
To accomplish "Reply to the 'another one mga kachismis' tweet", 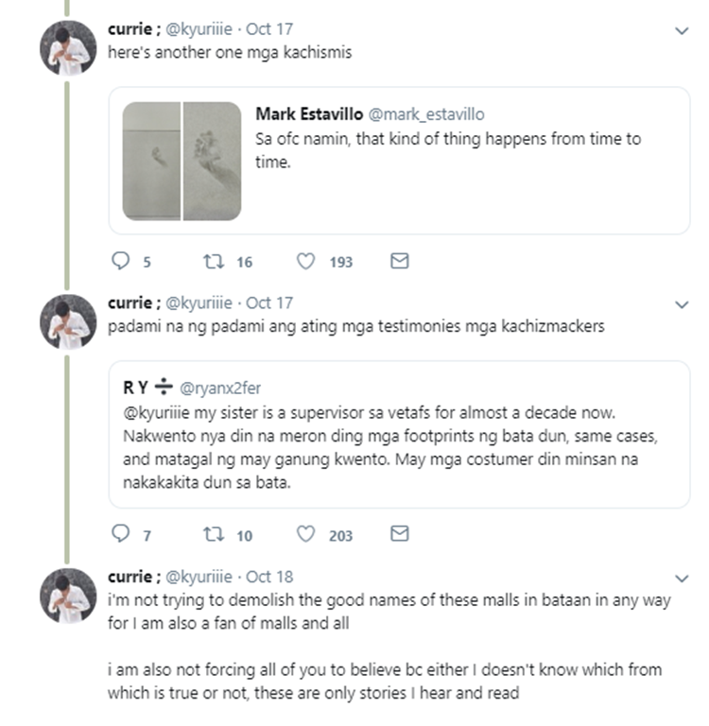I will (120, 261).
